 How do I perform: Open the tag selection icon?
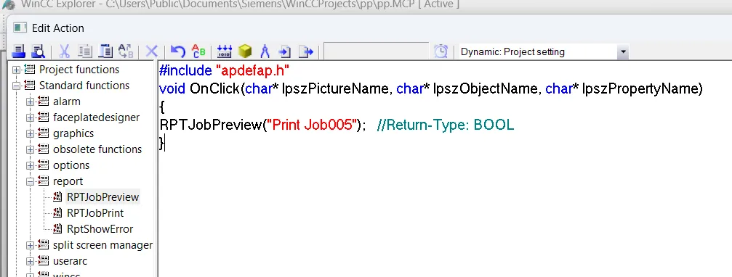point(225,51)
